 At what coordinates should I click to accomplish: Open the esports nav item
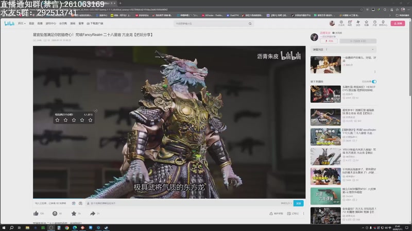click(x=81, y=24)
